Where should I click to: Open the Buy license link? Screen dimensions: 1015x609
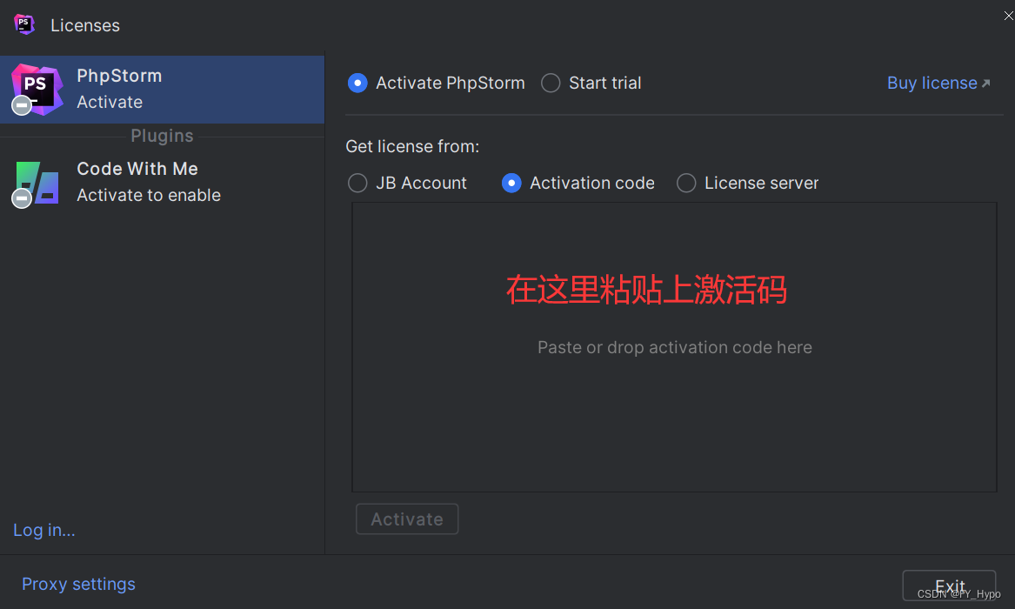pos(938,83)
